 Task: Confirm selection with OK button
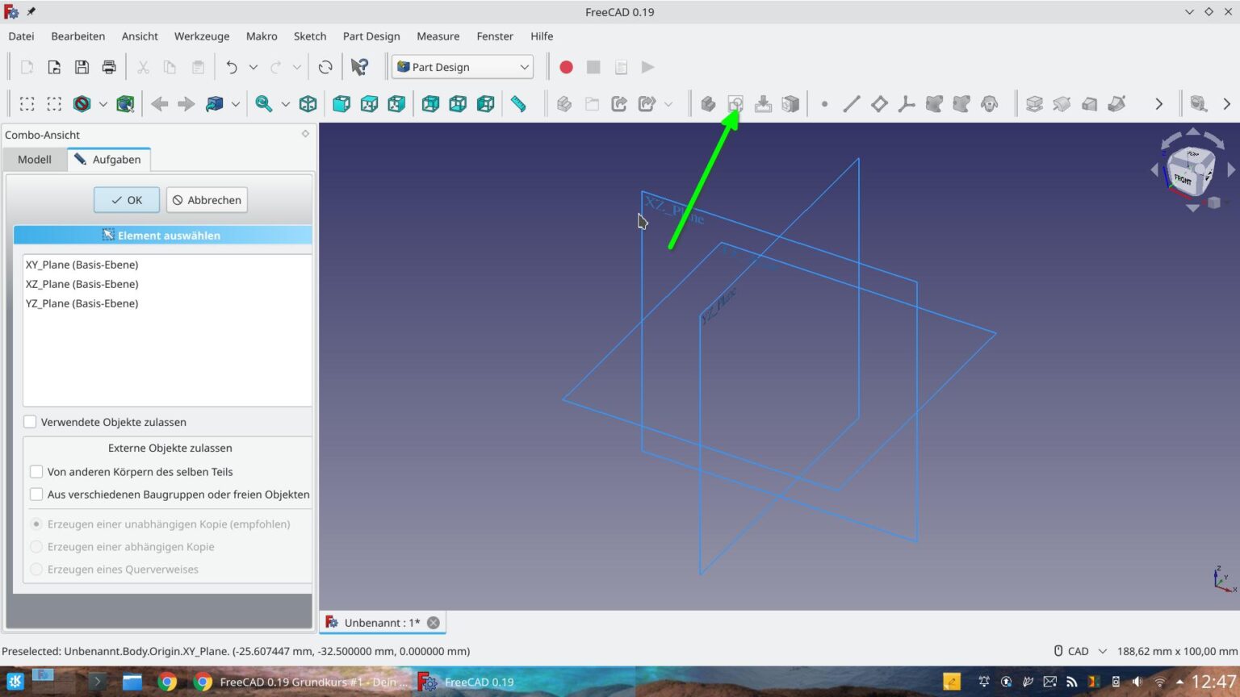tap(126, 199)
